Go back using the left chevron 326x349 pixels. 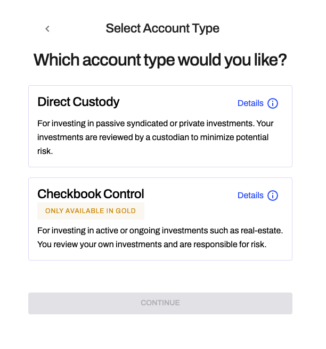[47, 29]
